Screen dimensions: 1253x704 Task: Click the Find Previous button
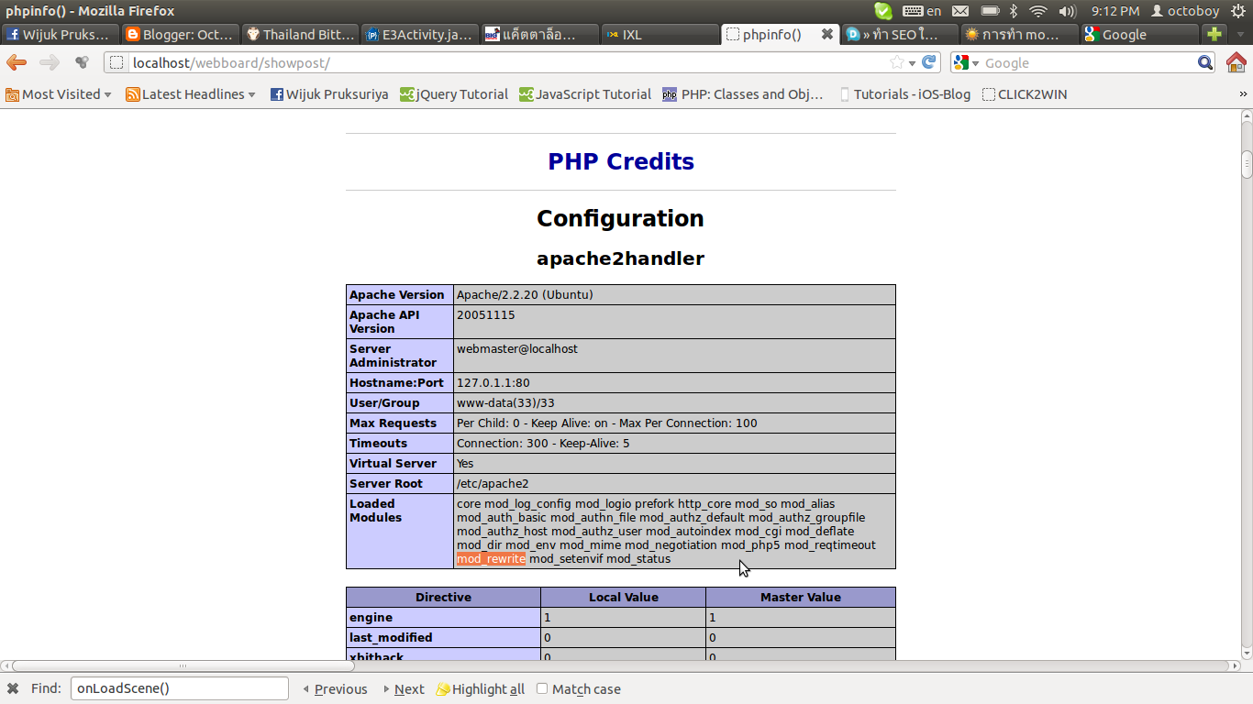click(335, 688)
